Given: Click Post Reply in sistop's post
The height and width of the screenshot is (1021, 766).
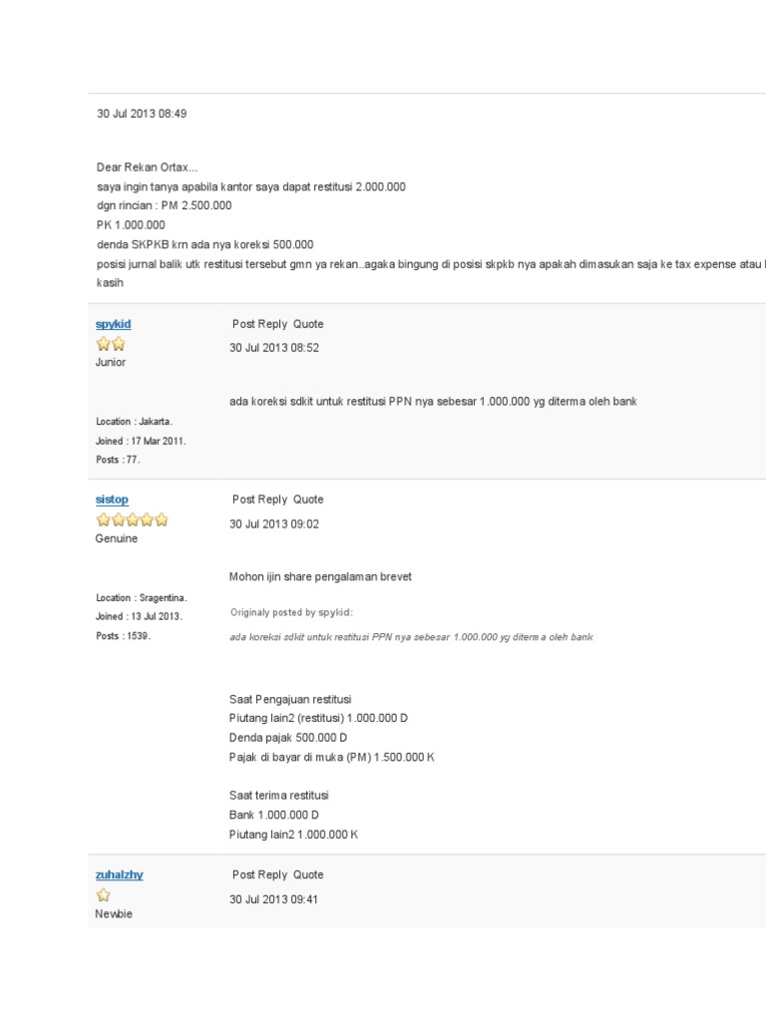Looking at the screenshot, I should [259, 500].
